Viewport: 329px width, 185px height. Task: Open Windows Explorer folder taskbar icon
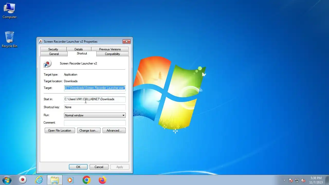coord(54,180)
